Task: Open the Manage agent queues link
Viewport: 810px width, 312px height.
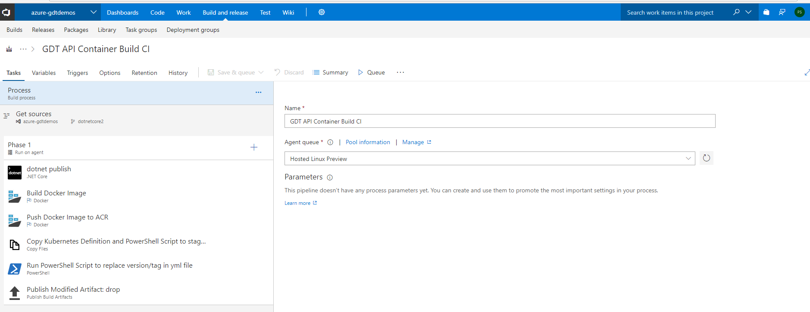Action: pos(416,142)
